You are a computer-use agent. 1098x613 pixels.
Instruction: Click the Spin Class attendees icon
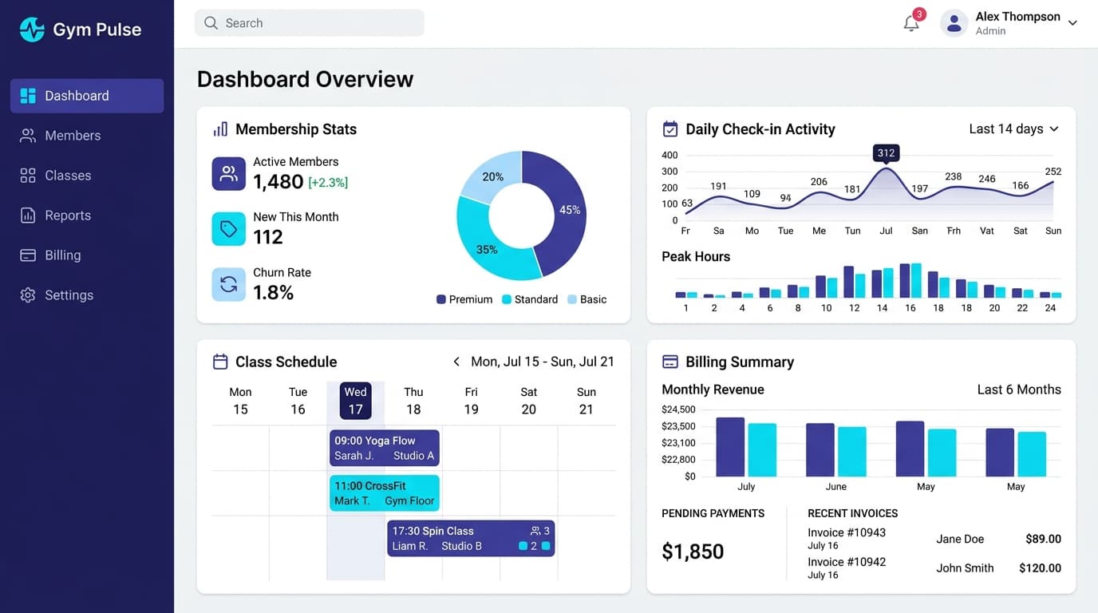535,531
